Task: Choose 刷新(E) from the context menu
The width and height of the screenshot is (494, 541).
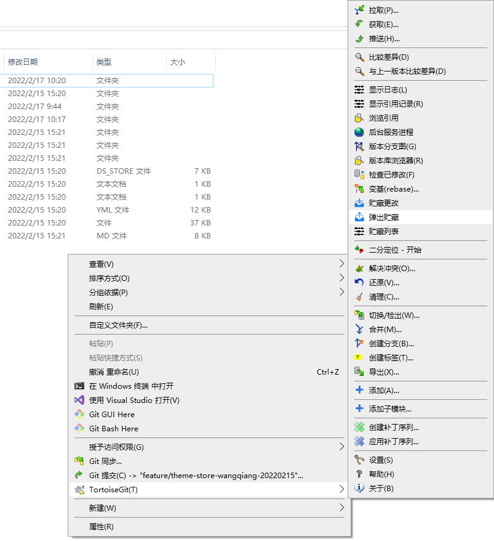Action: tap(209, 306)
